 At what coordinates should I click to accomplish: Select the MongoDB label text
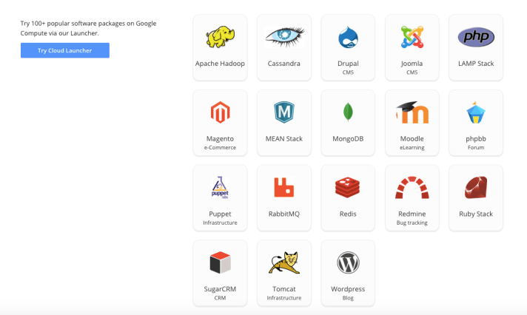[x=348, y=139]
